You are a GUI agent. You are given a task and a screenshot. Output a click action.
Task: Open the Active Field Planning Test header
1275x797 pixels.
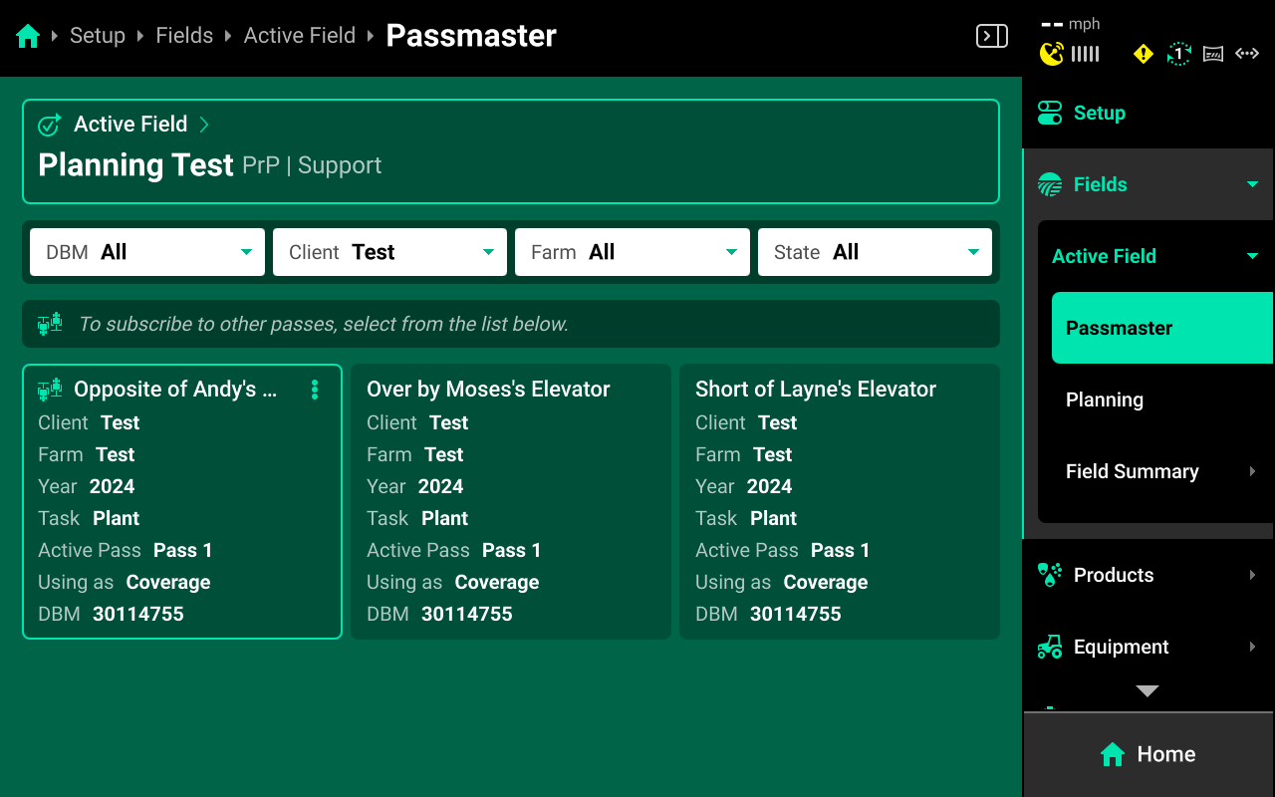tap(510, 151)
